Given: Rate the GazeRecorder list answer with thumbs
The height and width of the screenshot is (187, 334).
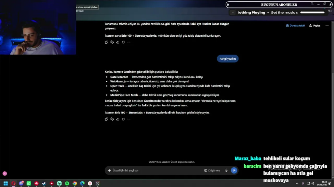Looking at the screenshot, I should 112,119.
